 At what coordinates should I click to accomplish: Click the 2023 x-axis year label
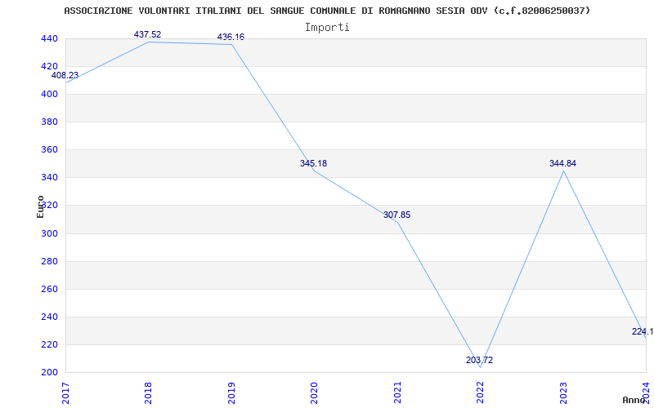[x=563, y=392]
